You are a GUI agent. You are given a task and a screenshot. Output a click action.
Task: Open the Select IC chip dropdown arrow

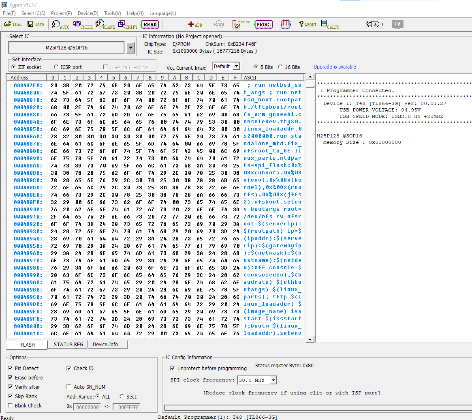click(x=130, y=48)
